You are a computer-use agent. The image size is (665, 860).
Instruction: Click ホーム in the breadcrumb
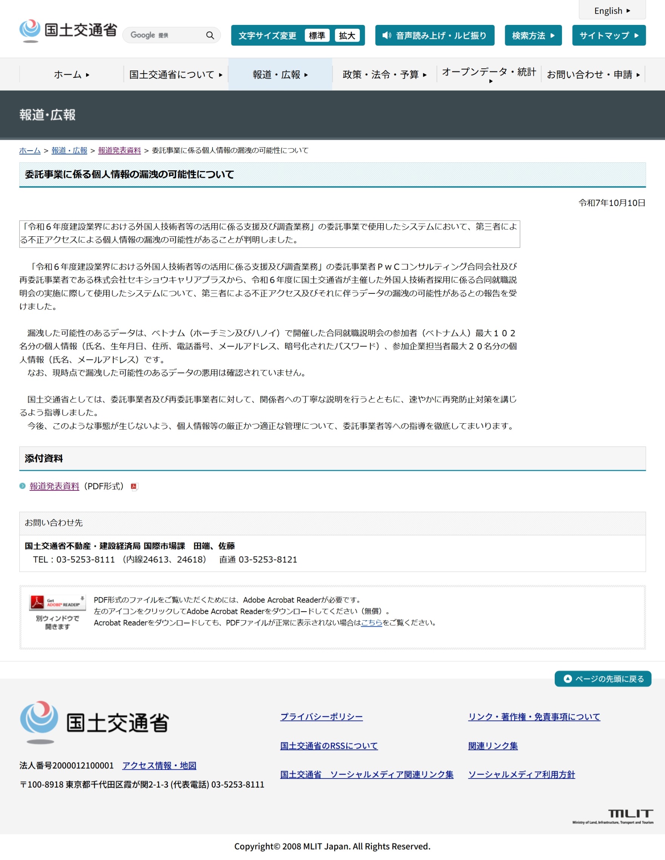30,150
